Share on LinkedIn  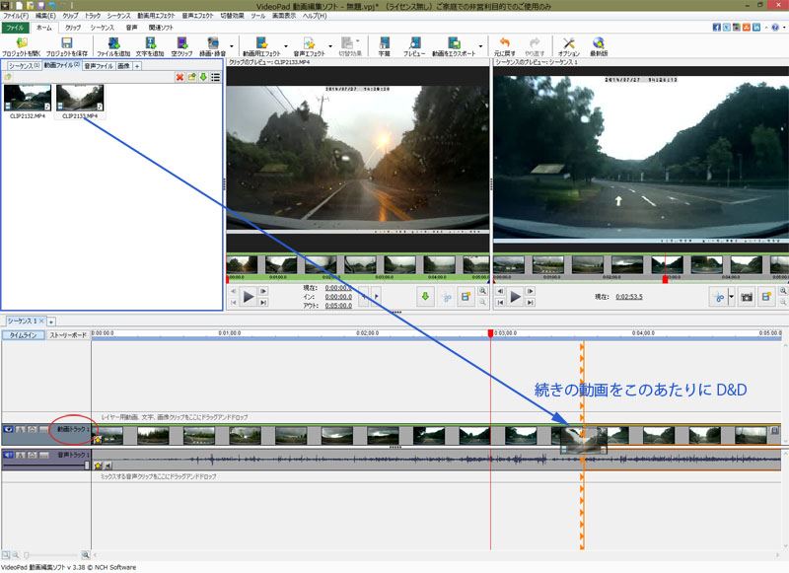756,28
